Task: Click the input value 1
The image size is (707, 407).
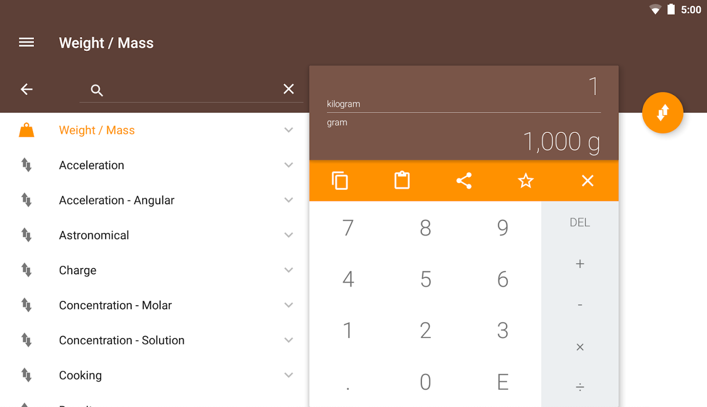Action: 593,86
